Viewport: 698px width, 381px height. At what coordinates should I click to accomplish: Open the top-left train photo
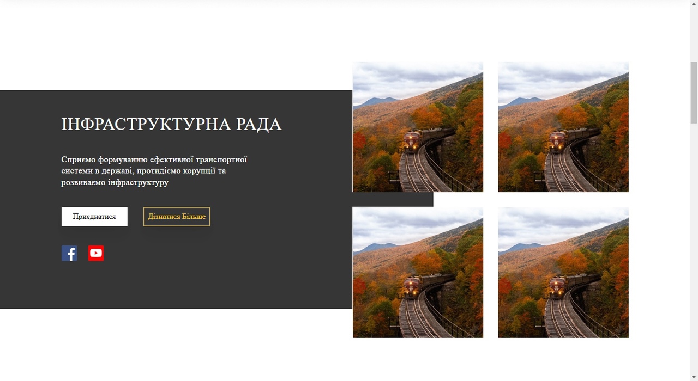coord(418,127)
